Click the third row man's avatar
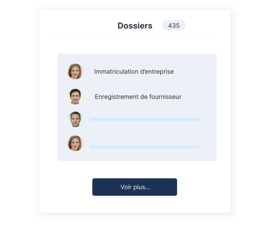Screen dimensions: 257x247 pos(75,119)
